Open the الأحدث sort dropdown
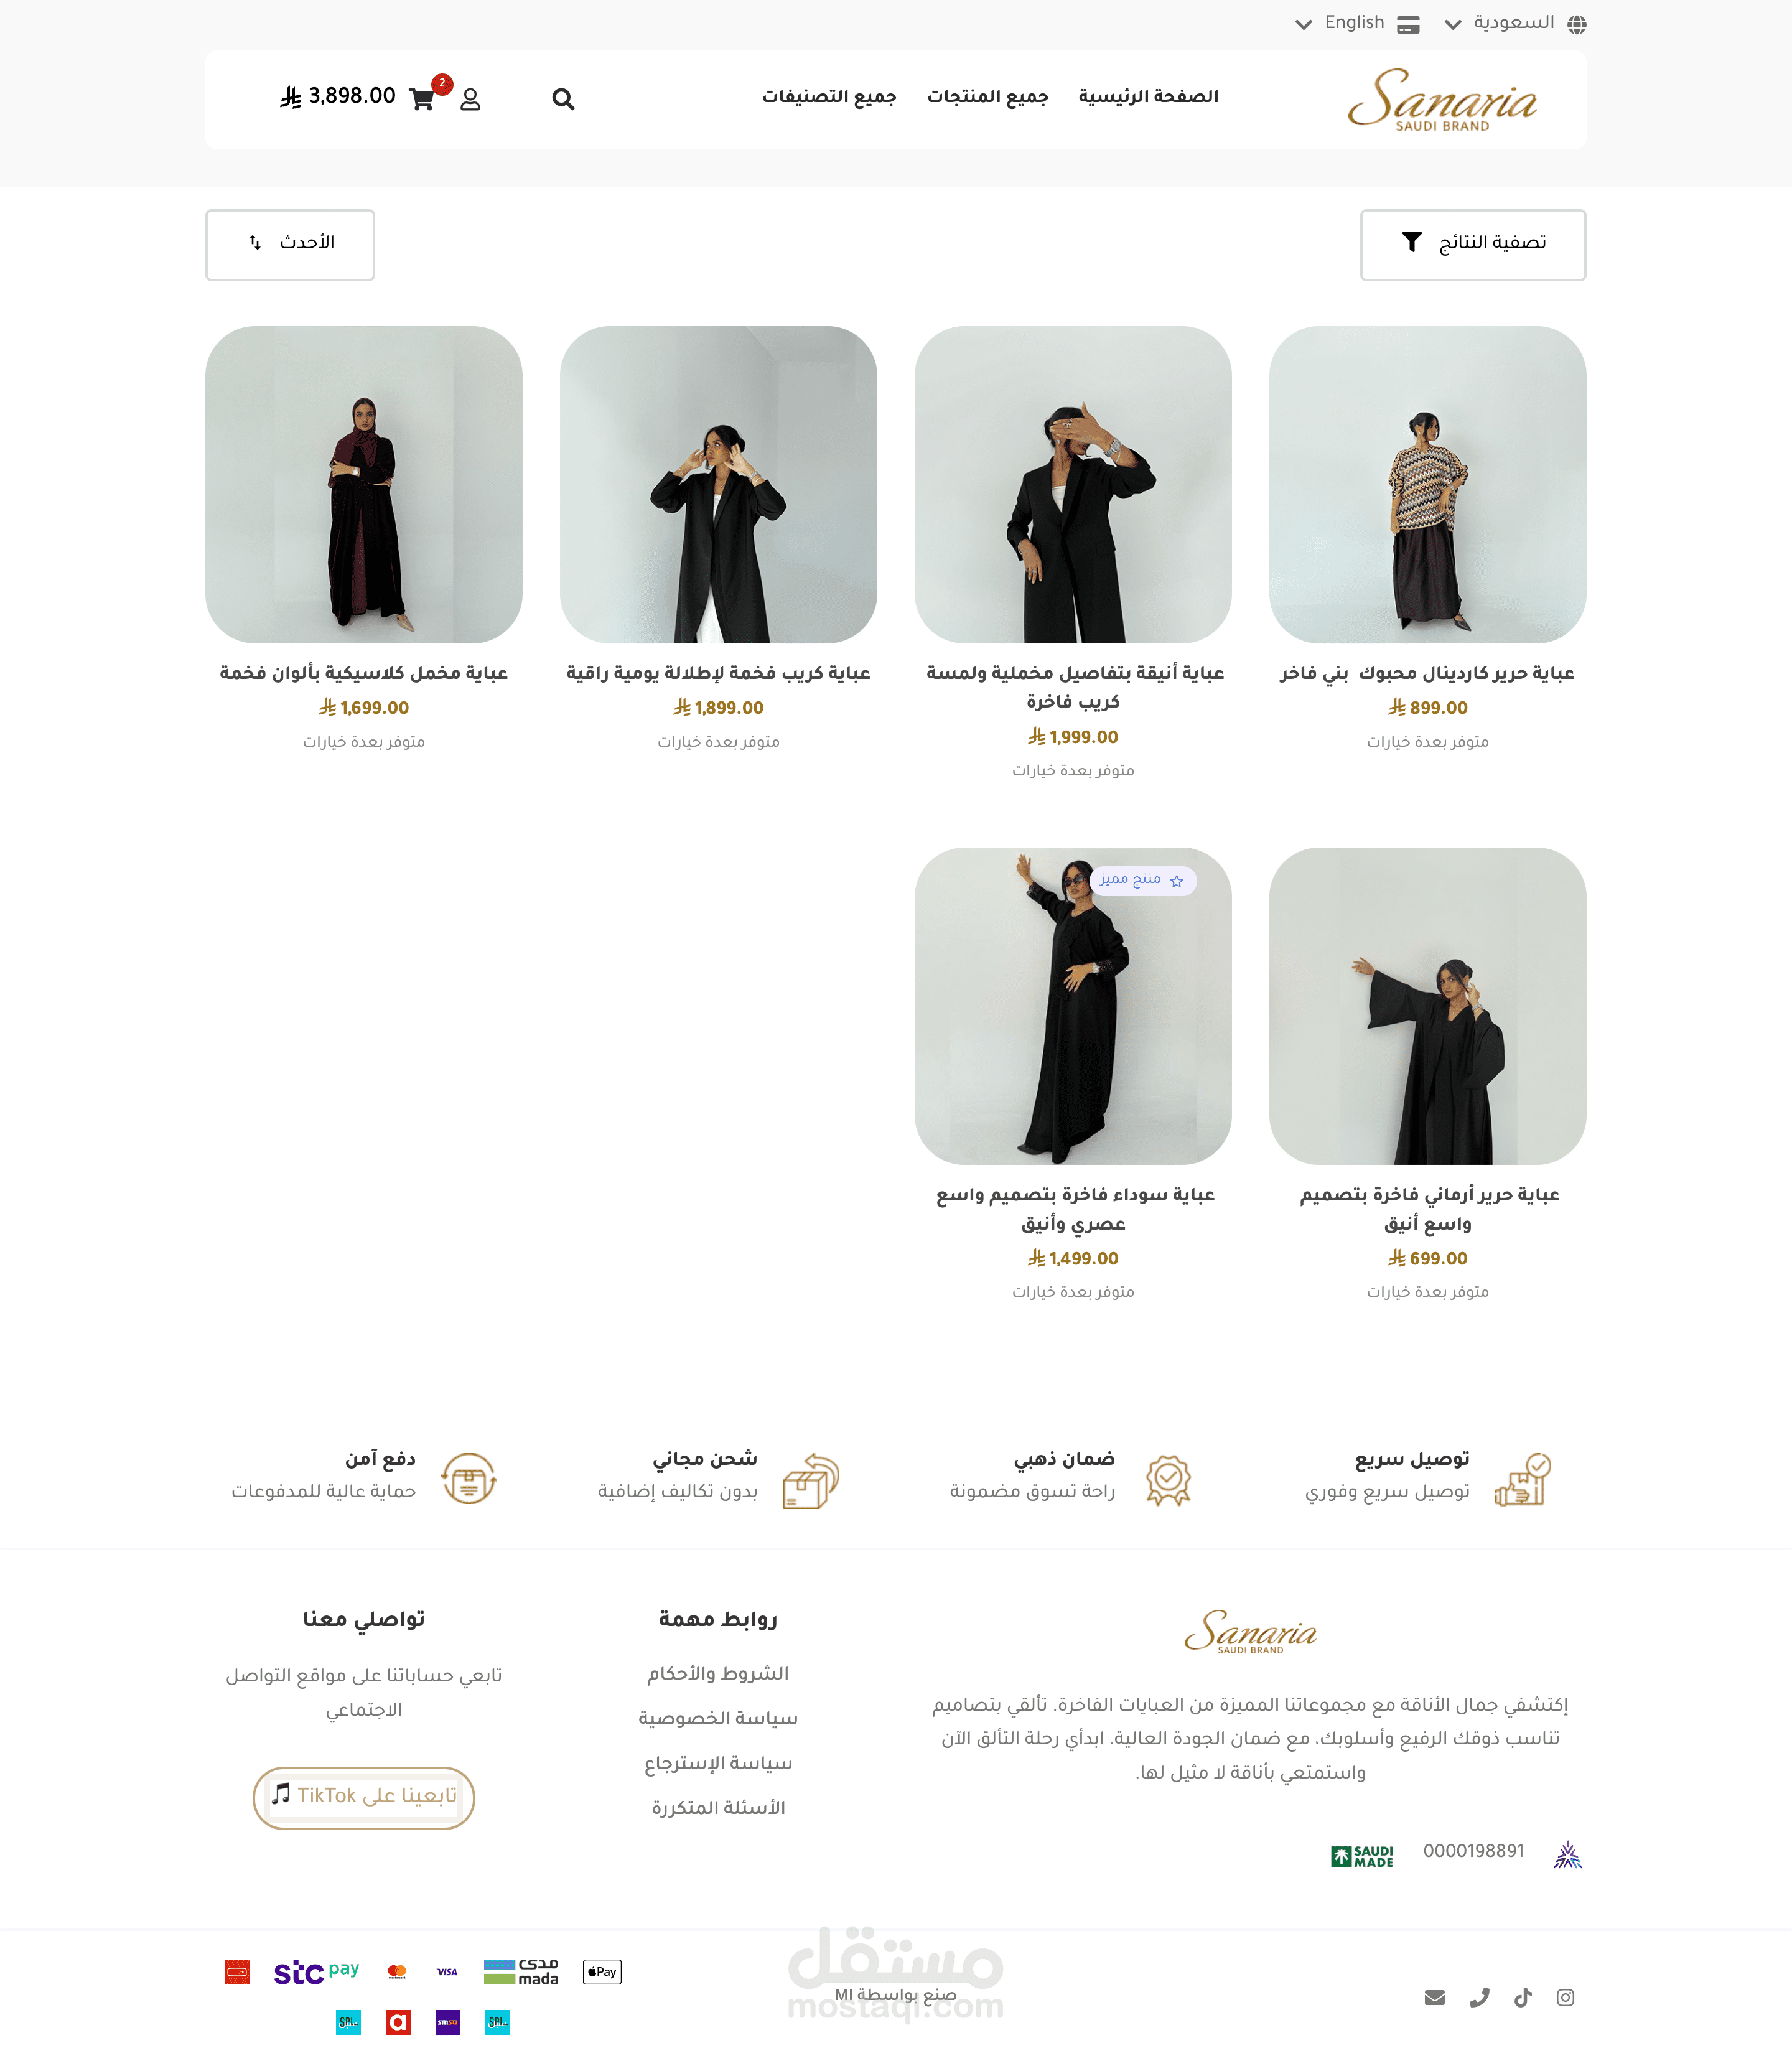 pos(290,244)
